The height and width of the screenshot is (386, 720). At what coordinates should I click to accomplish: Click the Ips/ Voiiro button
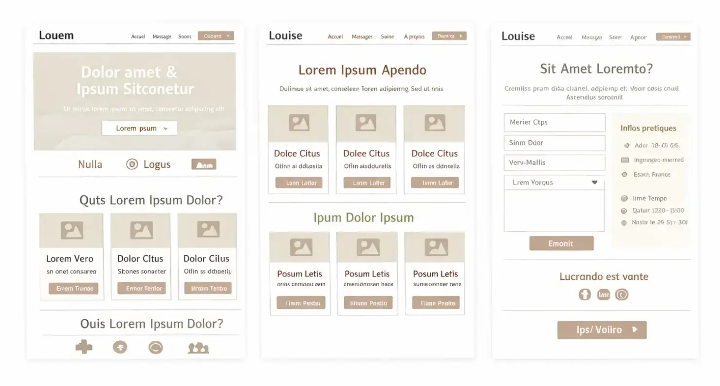coord(602,330)
